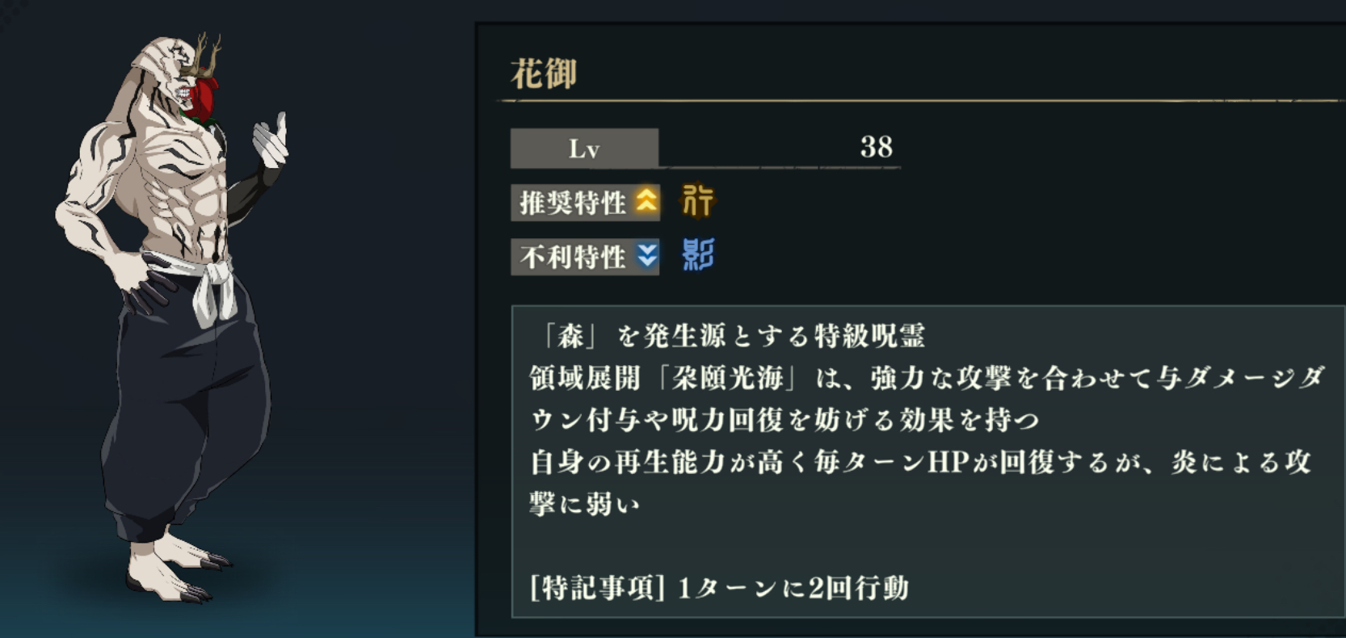Click the Lv label box
The image size is (1346, 638).
584,149
